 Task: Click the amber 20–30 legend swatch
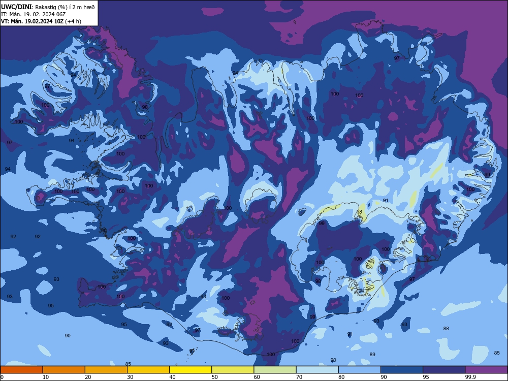106,370
